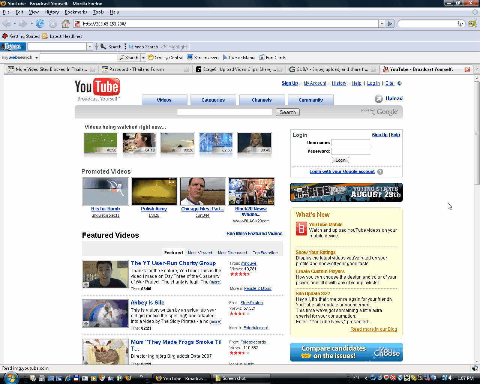
Task: Click the Go arrow beside the address bar
Action: coord(390,24)
